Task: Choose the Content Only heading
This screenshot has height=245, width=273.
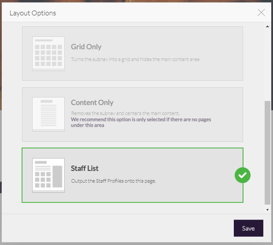Action: pyautogui.click(x=92, y=102)
